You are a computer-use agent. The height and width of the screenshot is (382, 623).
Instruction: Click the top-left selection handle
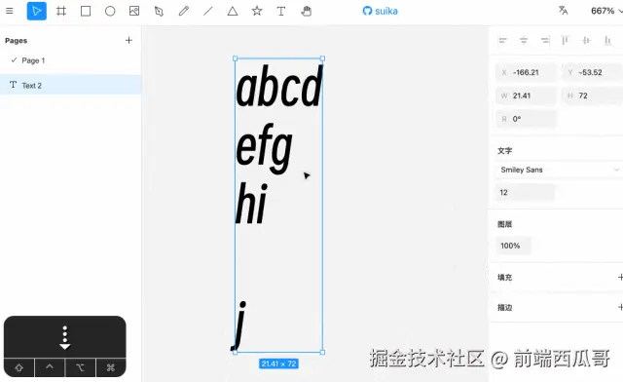pos(236,58)
